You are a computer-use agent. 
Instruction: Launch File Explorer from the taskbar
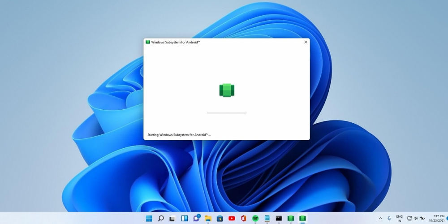(208, 219)
